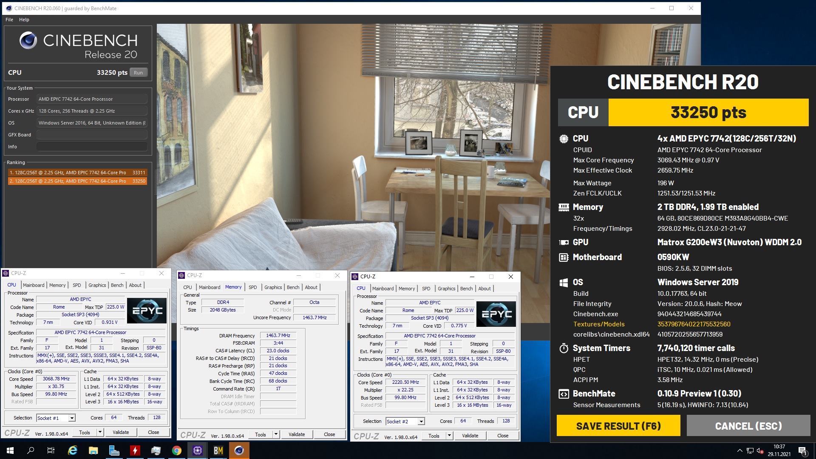The width and height of the screenshot is (816, 459).
Task: Open the muted volume tray icon
Action: tap(760, 450)
